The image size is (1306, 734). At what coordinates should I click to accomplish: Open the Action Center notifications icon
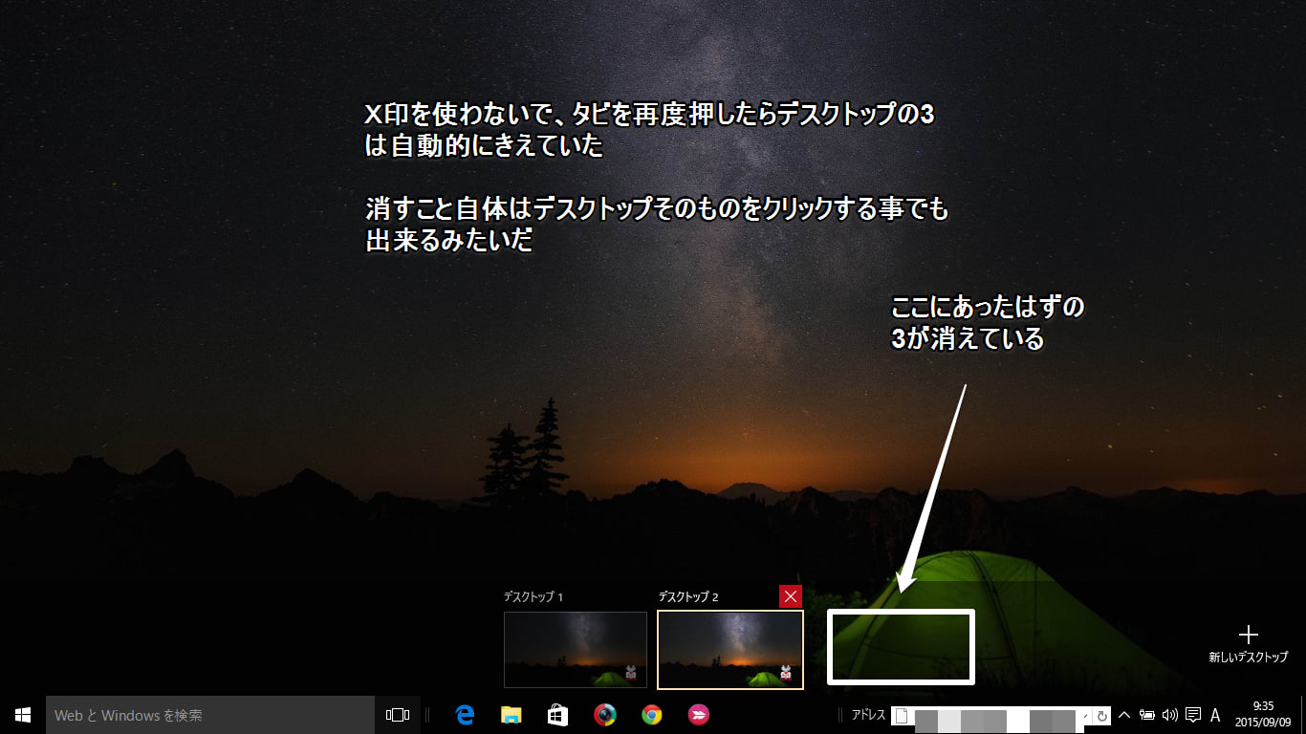tap(1192, 715)
